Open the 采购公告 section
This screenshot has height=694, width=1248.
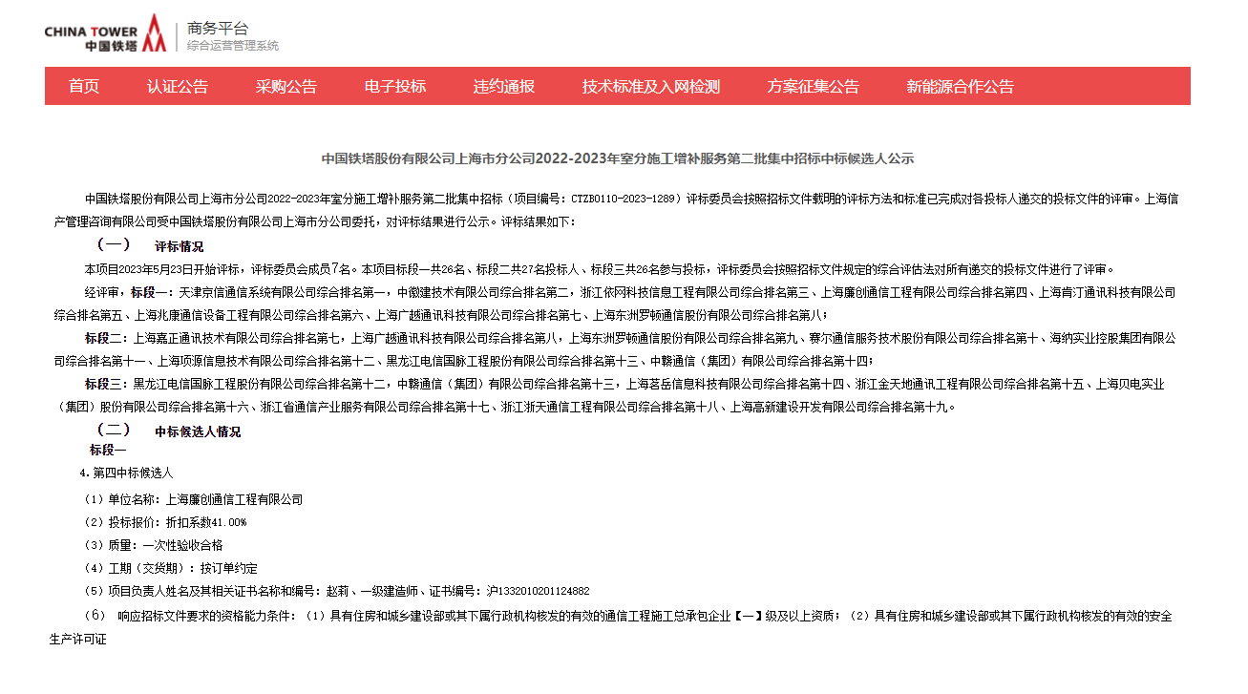286,86
